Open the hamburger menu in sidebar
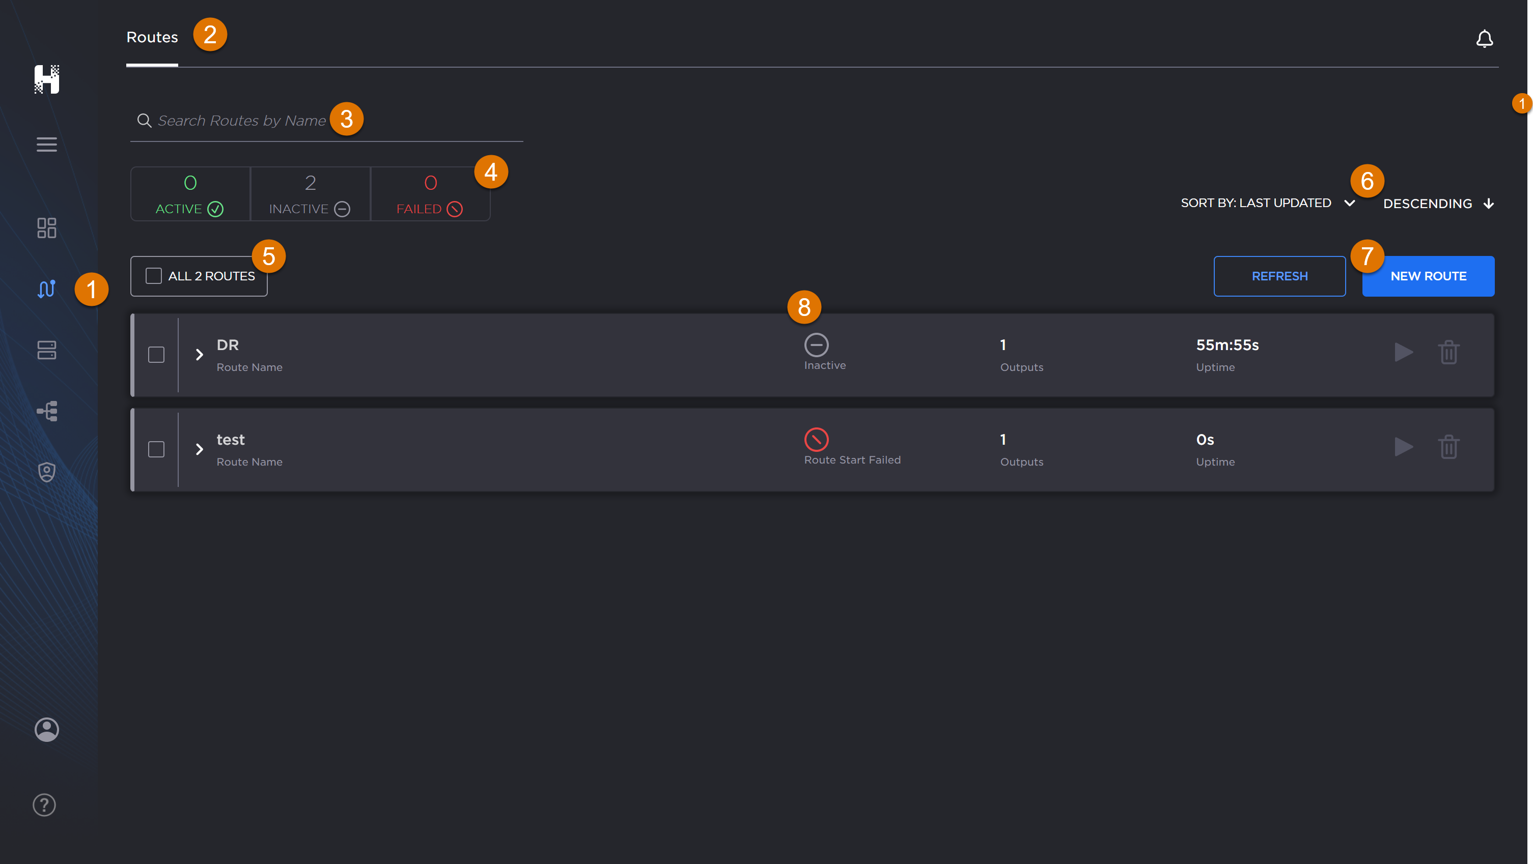The height and width of the screenshot is (864, 1533). coord(46,145)
